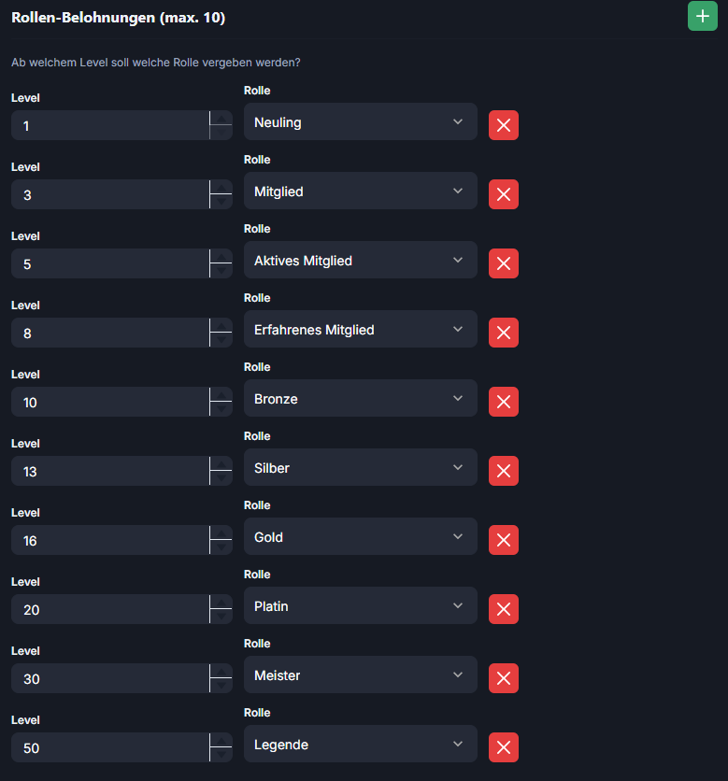Remove the Aktives Mitglied reward

click(x=504, y=263)
